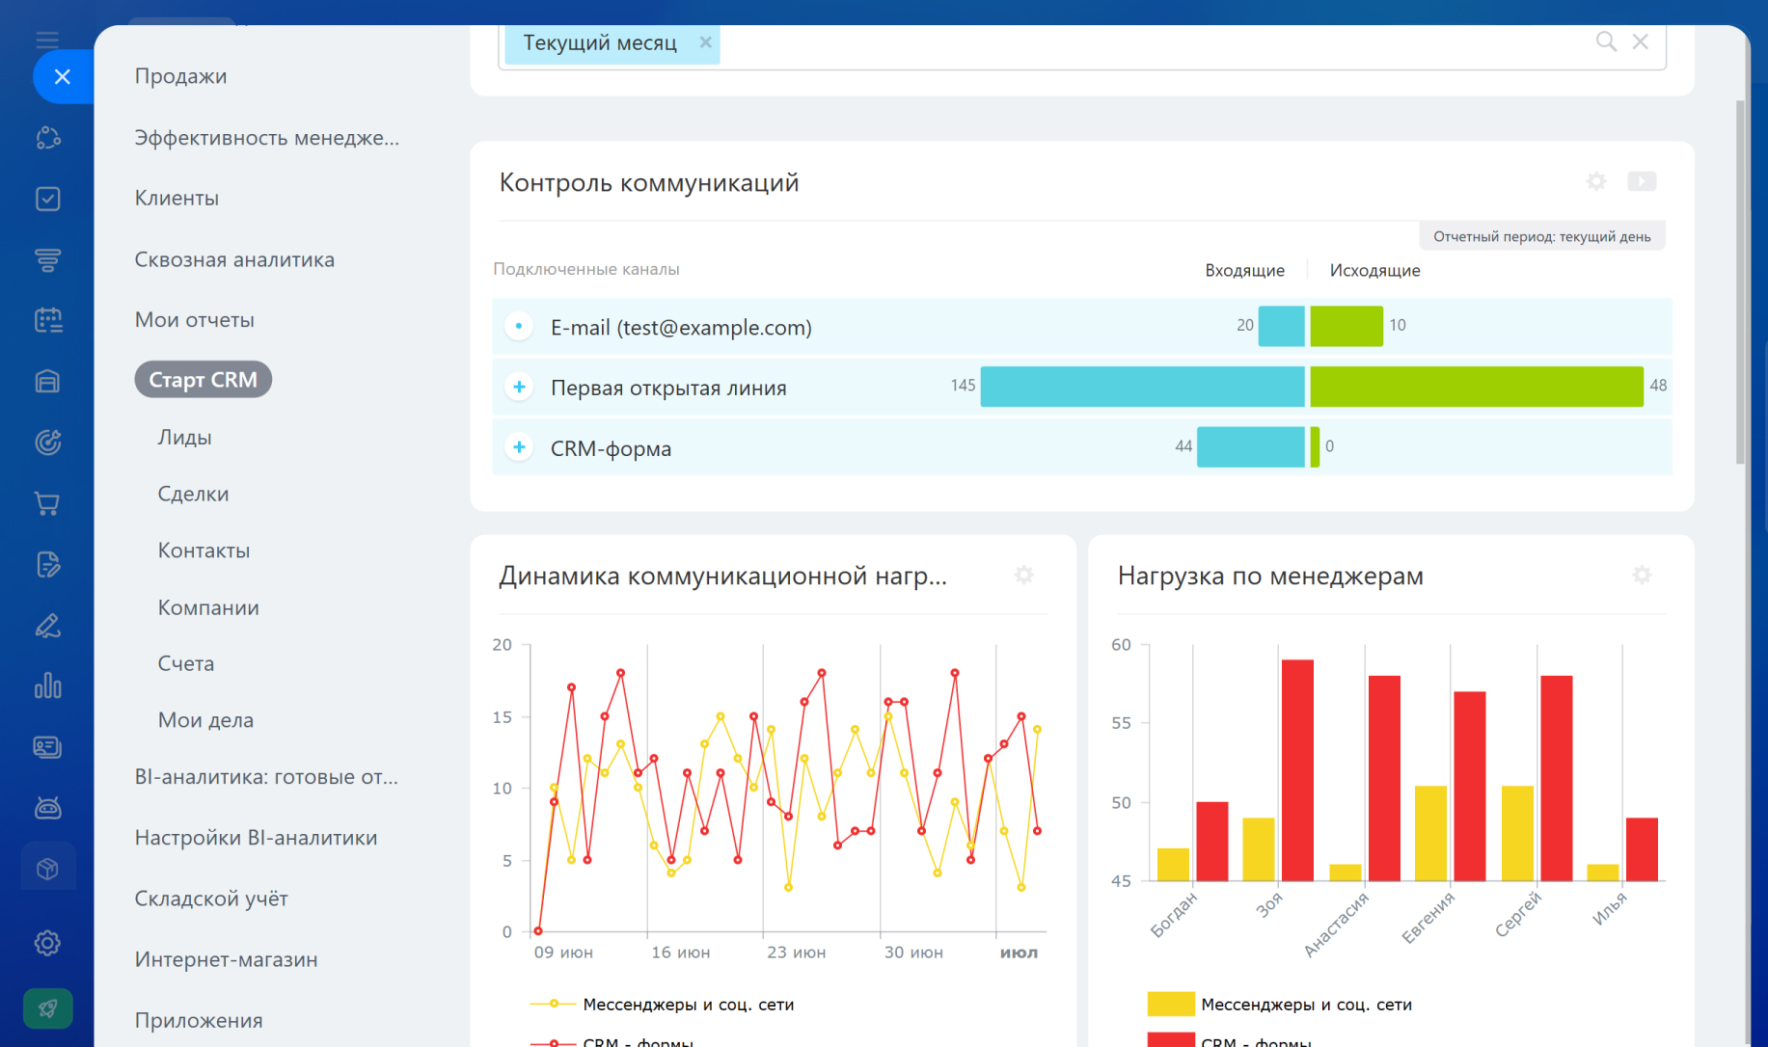
Task: Close the slider panel with the blue X button
Action: tap(63, 77)
